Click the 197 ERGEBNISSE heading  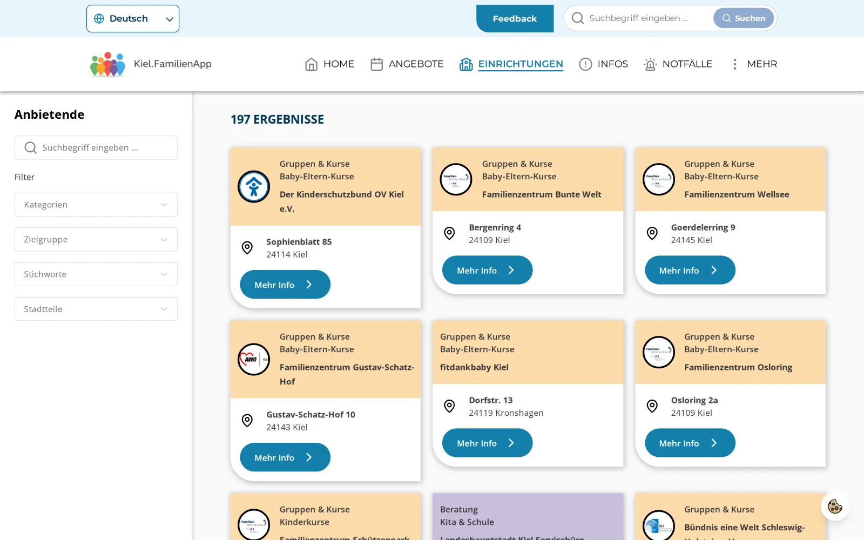(x=278, y=119)
